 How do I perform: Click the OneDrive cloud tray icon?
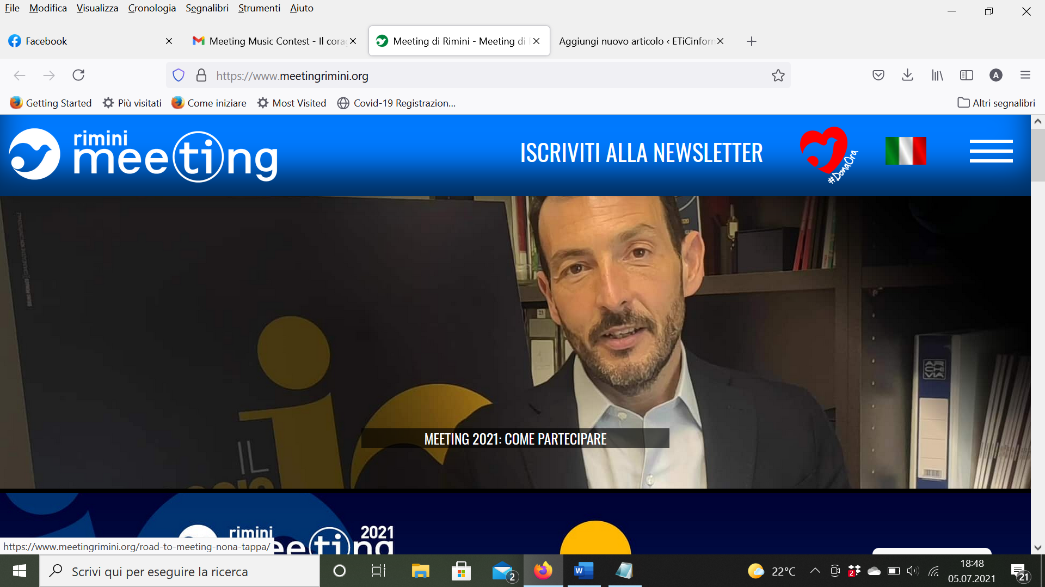click(x=874, y=571)
